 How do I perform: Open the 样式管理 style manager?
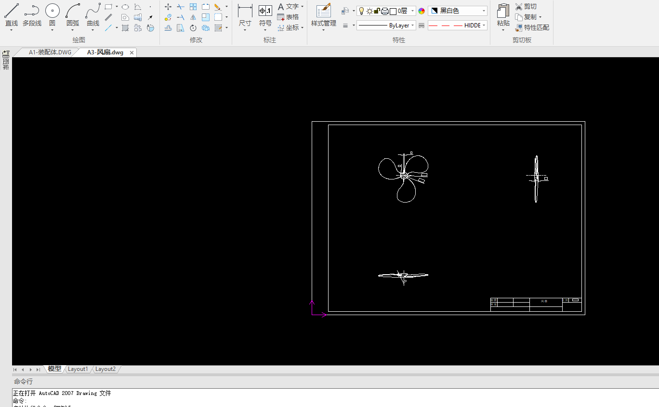323,12
